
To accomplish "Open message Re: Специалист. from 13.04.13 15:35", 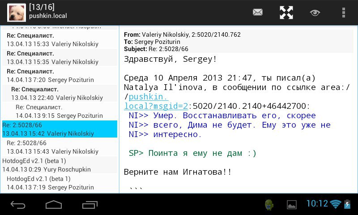I will pos(60,58).
